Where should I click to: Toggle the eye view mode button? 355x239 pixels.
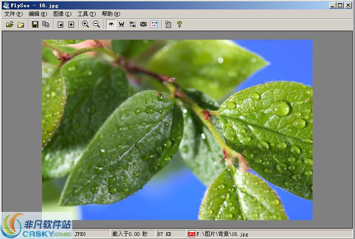(111, 24)
